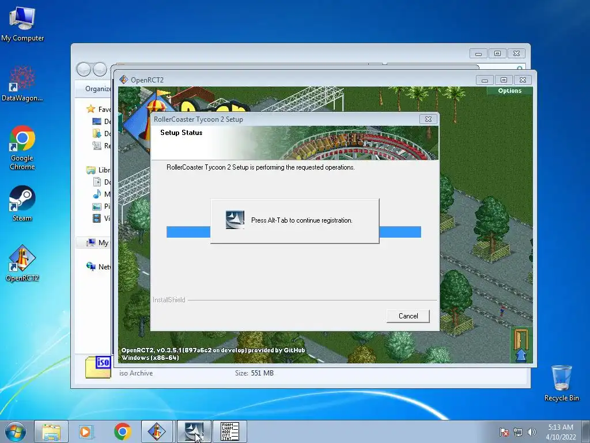The height and width of the screenshot is (443, 590).
Task: Click the exit door icon in OpenRCT2
Action: point(521,345)
